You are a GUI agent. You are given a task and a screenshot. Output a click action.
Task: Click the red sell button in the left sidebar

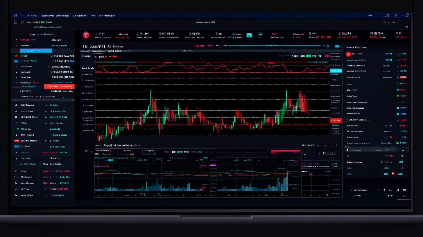click(59, 86)
